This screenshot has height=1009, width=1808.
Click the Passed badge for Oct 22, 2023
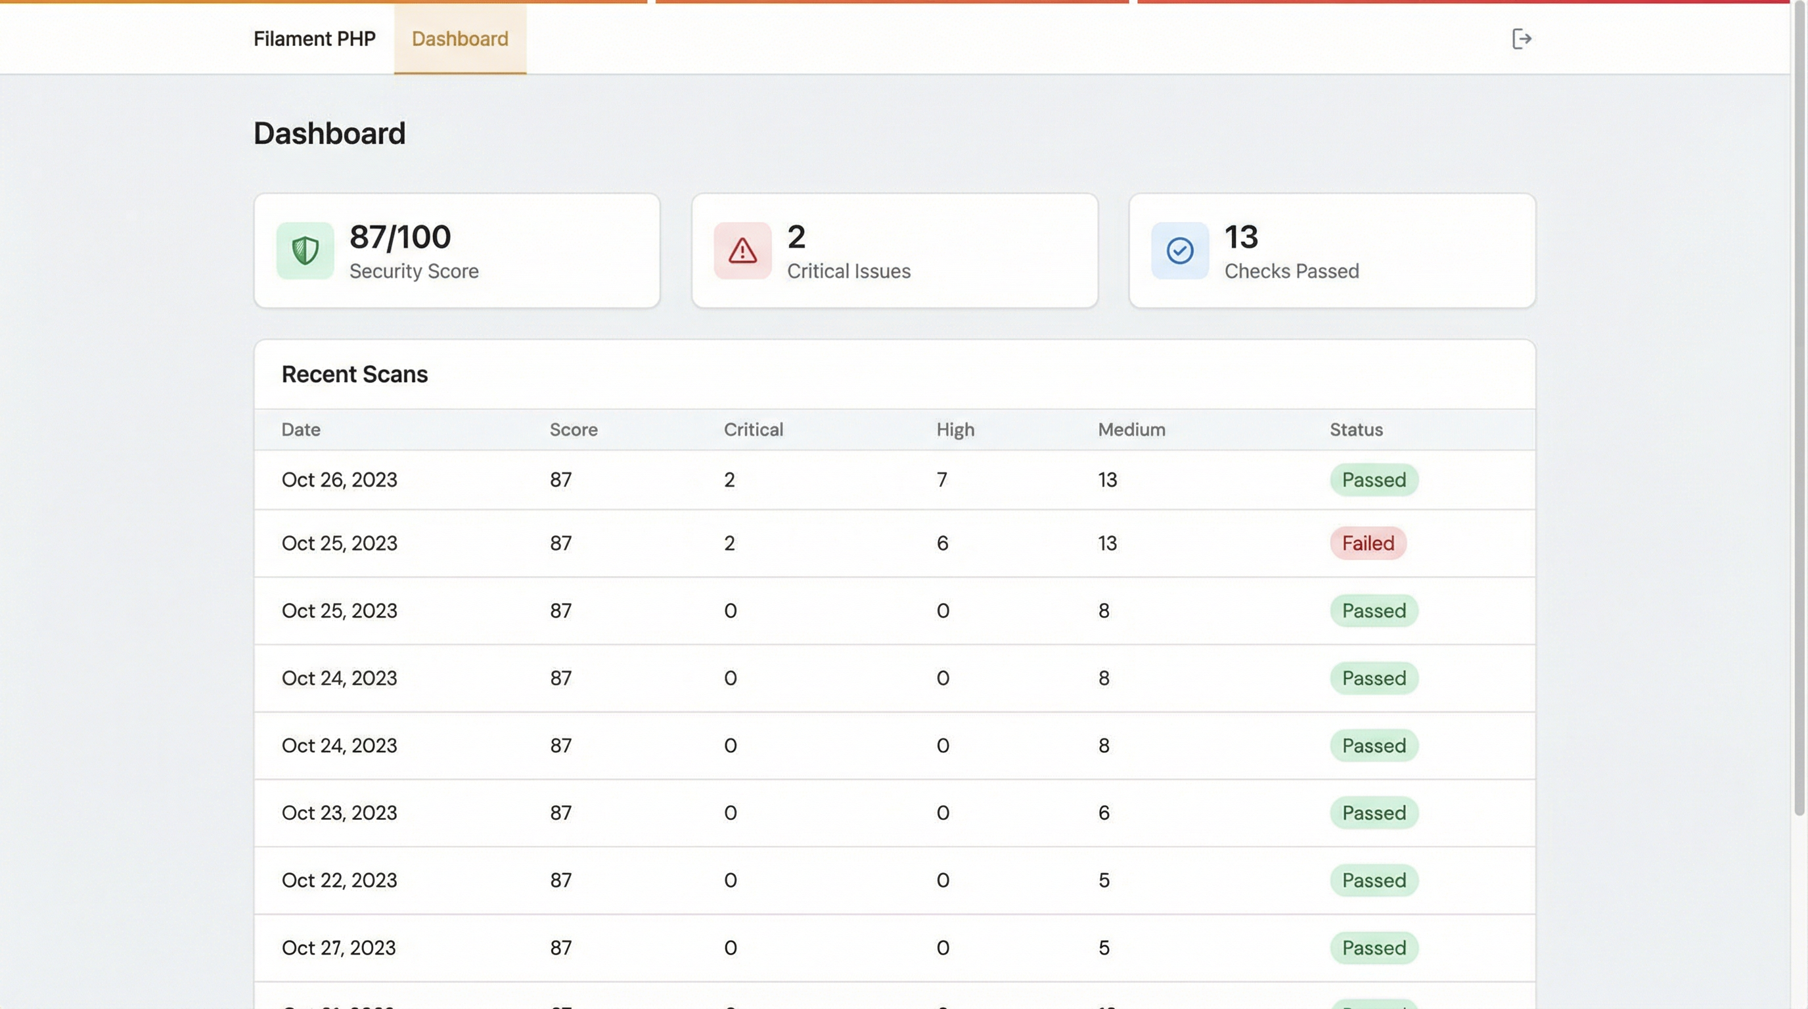[1374, 880]
